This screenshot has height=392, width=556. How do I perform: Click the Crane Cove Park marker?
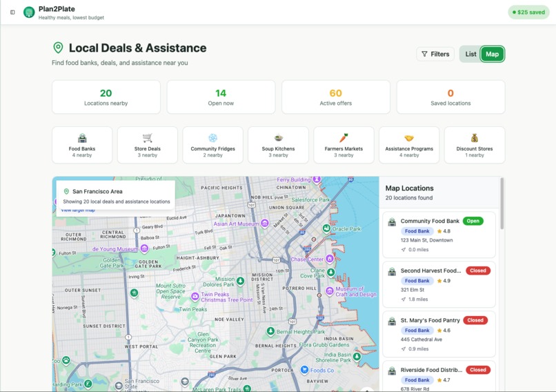331,272
